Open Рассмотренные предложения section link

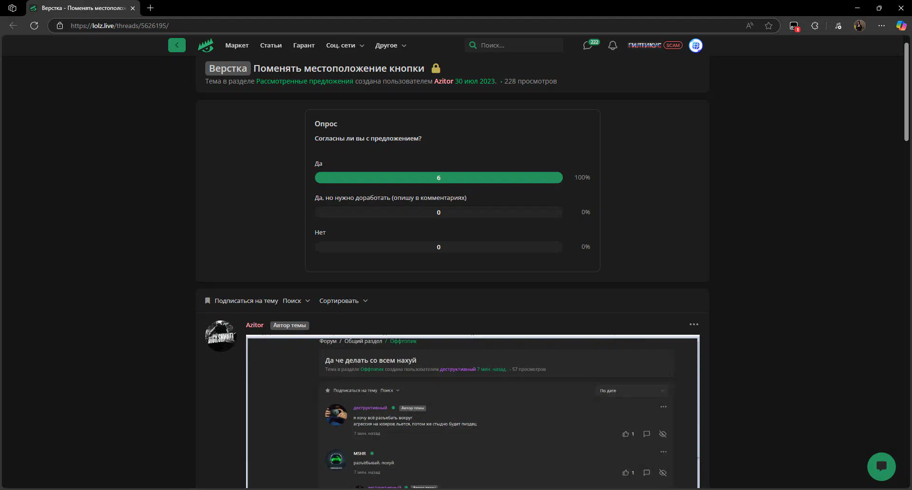pyautogui.click(x=304, y=81)
